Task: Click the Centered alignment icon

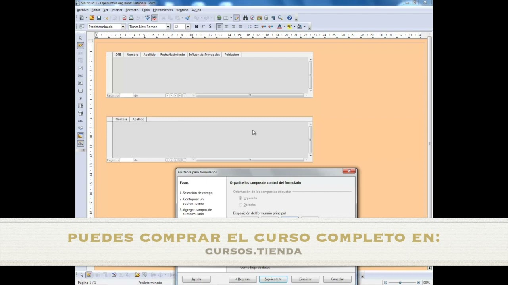Action: click(226, 27)
